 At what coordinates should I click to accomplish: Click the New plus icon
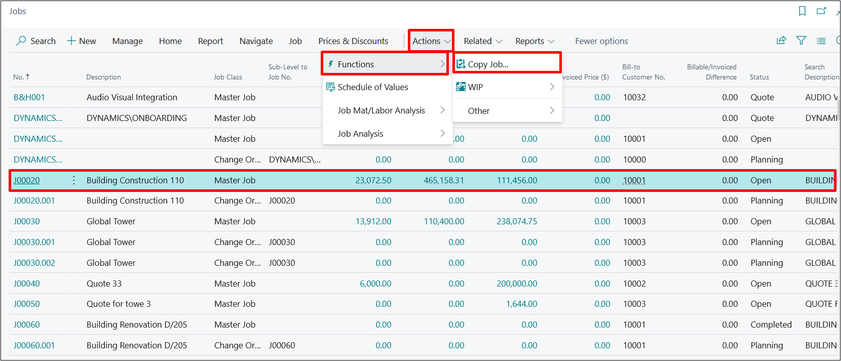(71, 41)
